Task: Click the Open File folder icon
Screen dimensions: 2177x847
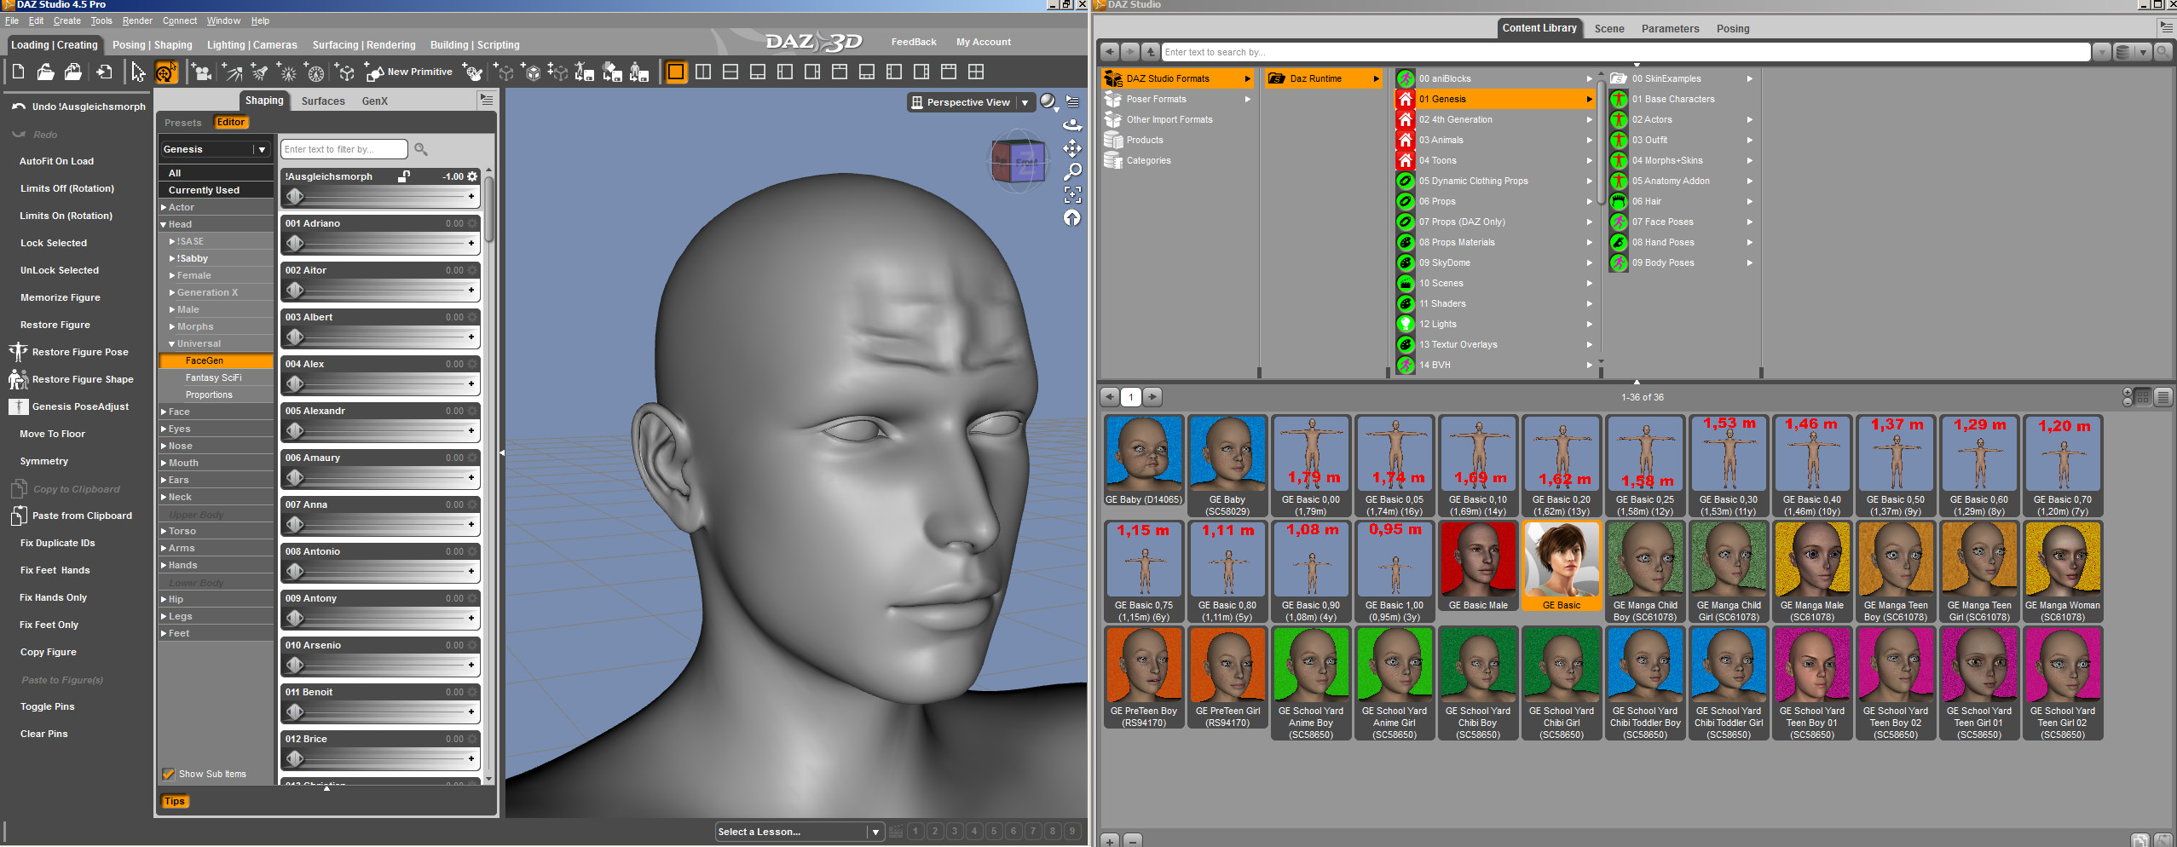Action: tap(46, 72)
